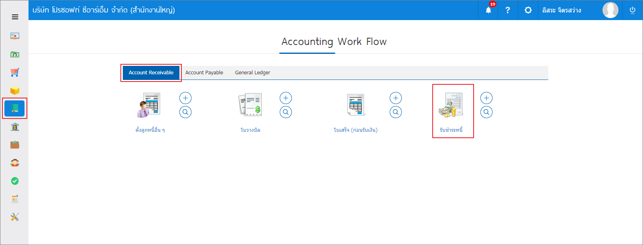Open the shopping cart sidebar icon
Screen dimensions: 643x245
tap(15, 72)
